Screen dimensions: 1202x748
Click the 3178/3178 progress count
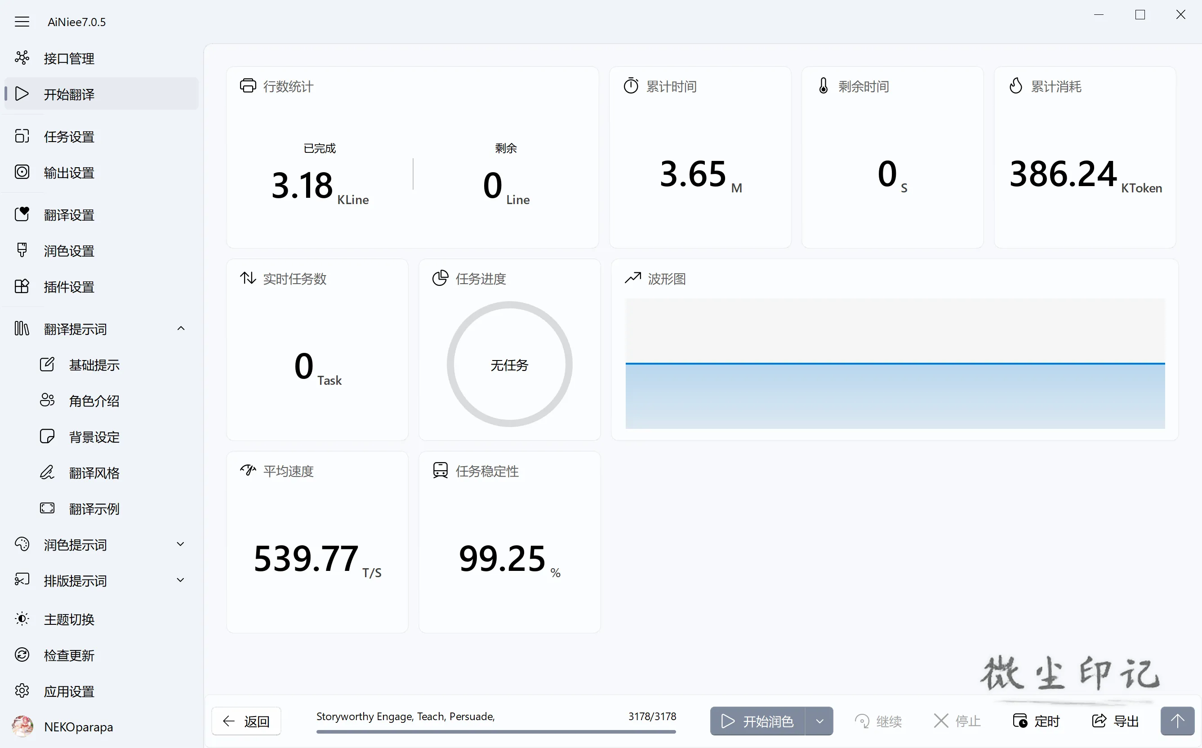[x=652, y=716]
